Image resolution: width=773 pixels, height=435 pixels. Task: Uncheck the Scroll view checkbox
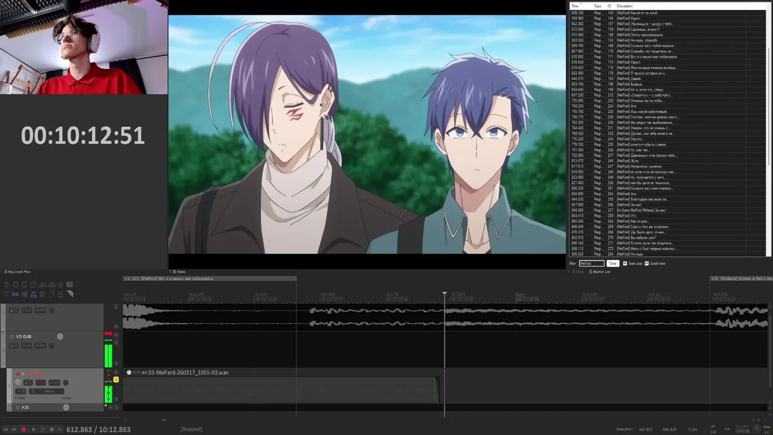point(646,263)
